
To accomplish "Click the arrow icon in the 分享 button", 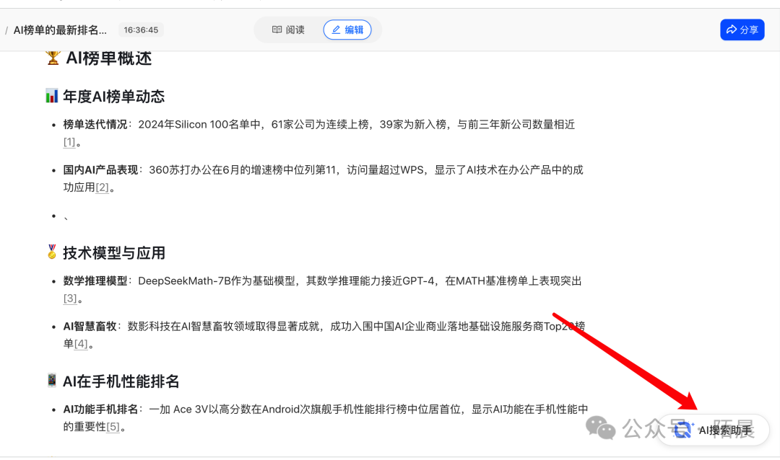I will (x=731, y=30).
